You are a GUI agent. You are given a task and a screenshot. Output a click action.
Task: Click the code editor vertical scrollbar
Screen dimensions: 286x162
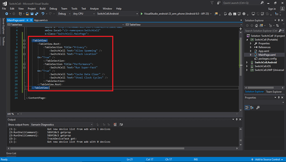tap(241, 57)
